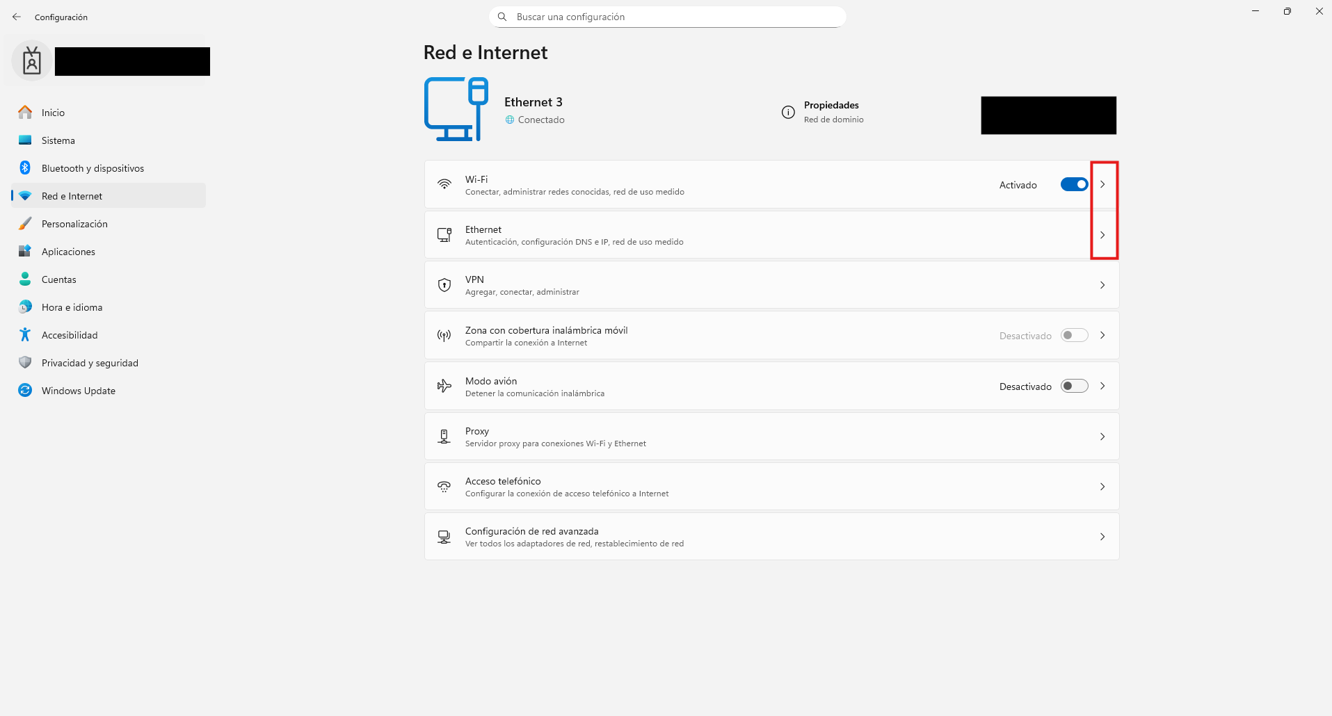The height and width of the screenshot is (716, 1332).
Task: Expand the Wi-Fi settings chevron
Action: click(1102, 184)
